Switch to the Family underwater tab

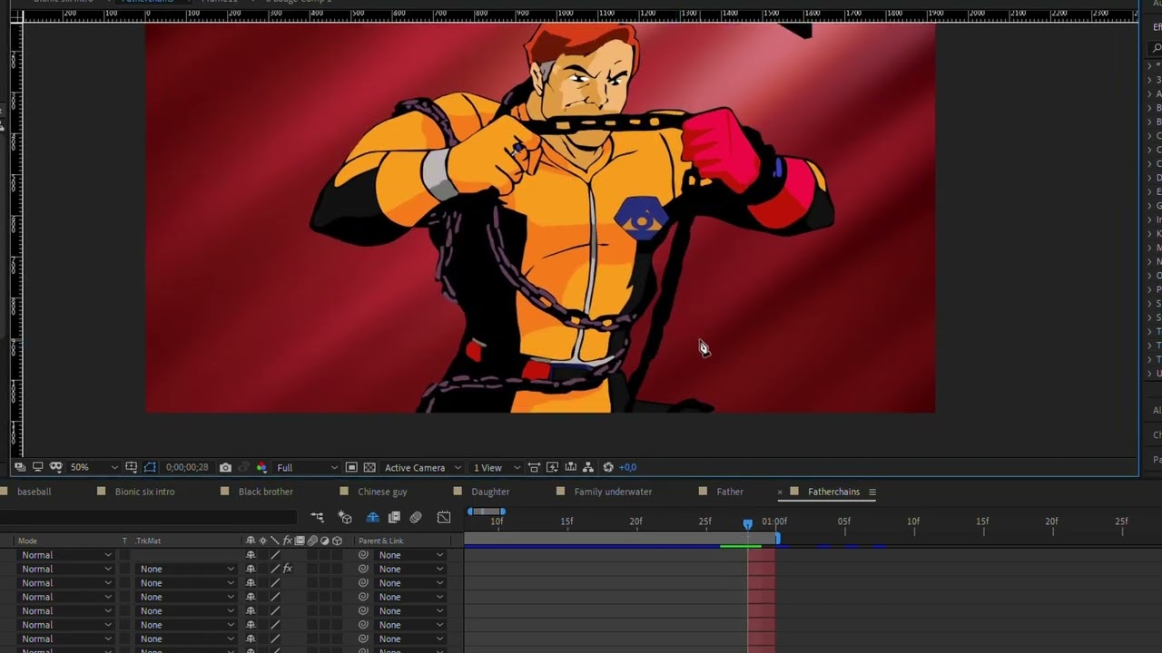point(613,492)
